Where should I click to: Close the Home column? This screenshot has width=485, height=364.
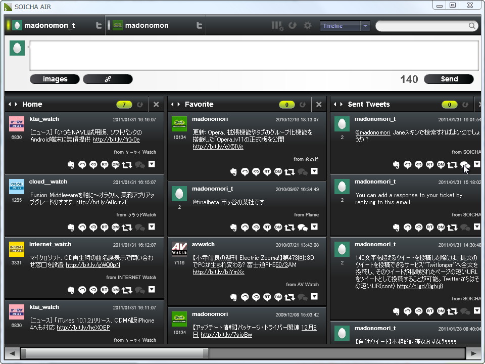(x=156, y=104)
